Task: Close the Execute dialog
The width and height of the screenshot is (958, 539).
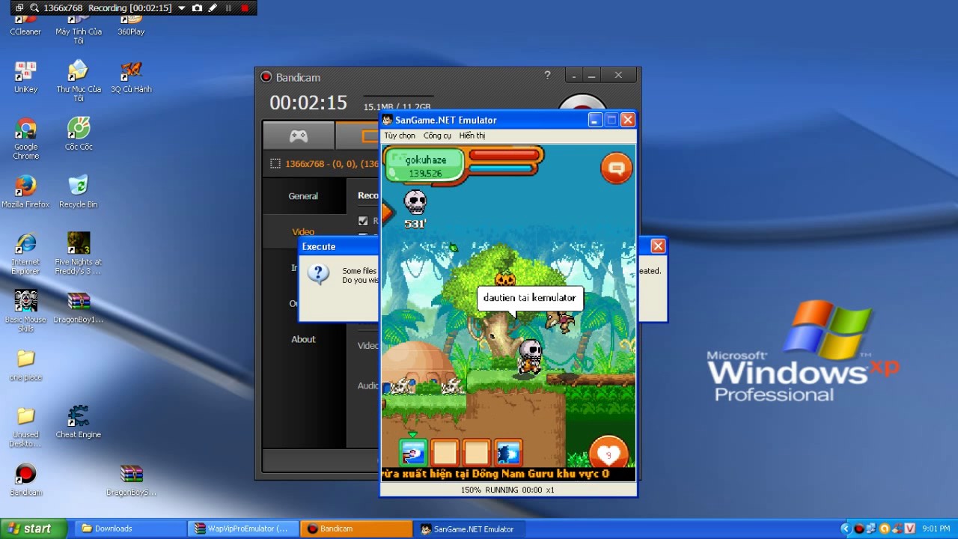Action: 658,246
